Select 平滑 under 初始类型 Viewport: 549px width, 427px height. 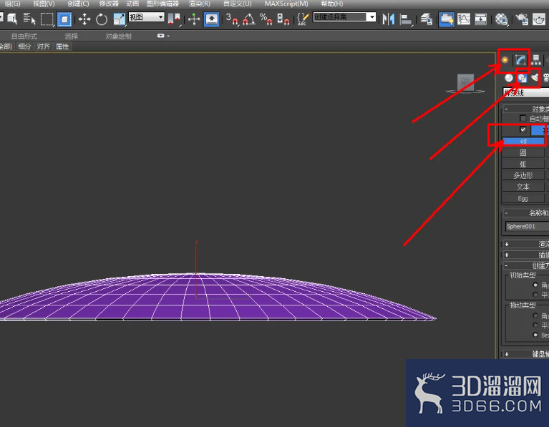535,295
